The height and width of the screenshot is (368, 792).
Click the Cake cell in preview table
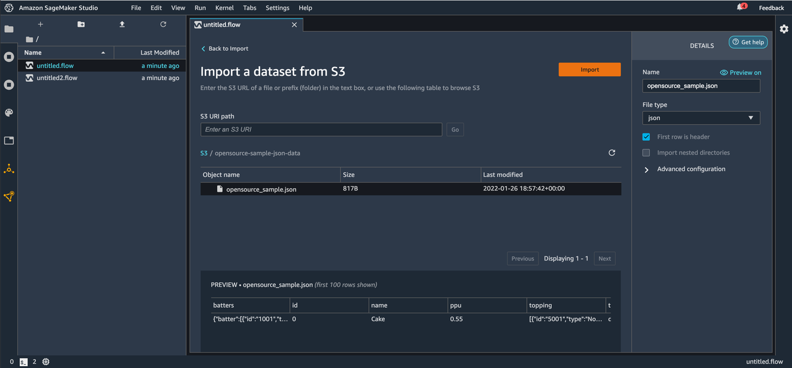click(378, 319)
